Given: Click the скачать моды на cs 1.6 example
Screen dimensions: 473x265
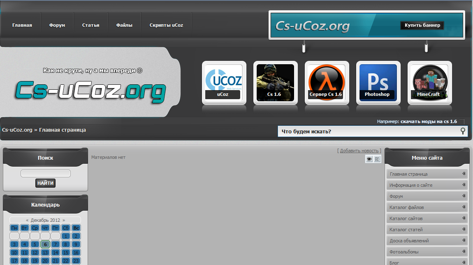Looking at the screenshot, I should pyautogui.click(x=429, y=121).
